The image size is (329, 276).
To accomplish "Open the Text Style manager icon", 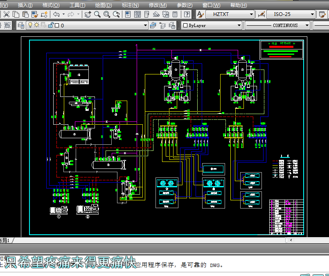I will tap(201, 14).
